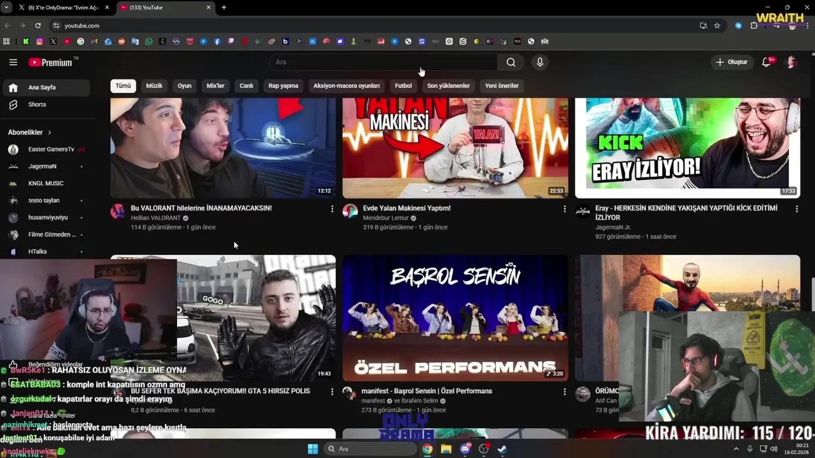The image size is (815, 458).
Task: Select the Canlı filter chip
Action: [x=246, y=86]
